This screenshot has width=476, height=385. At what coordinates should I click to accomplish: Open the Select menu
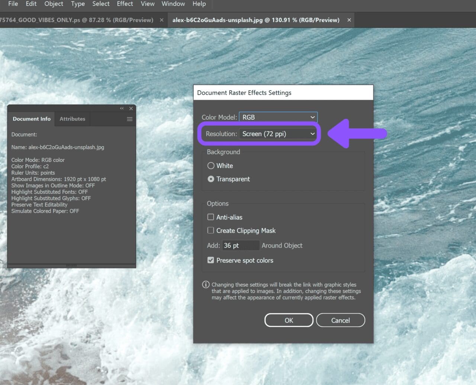[x=100, y=4]
